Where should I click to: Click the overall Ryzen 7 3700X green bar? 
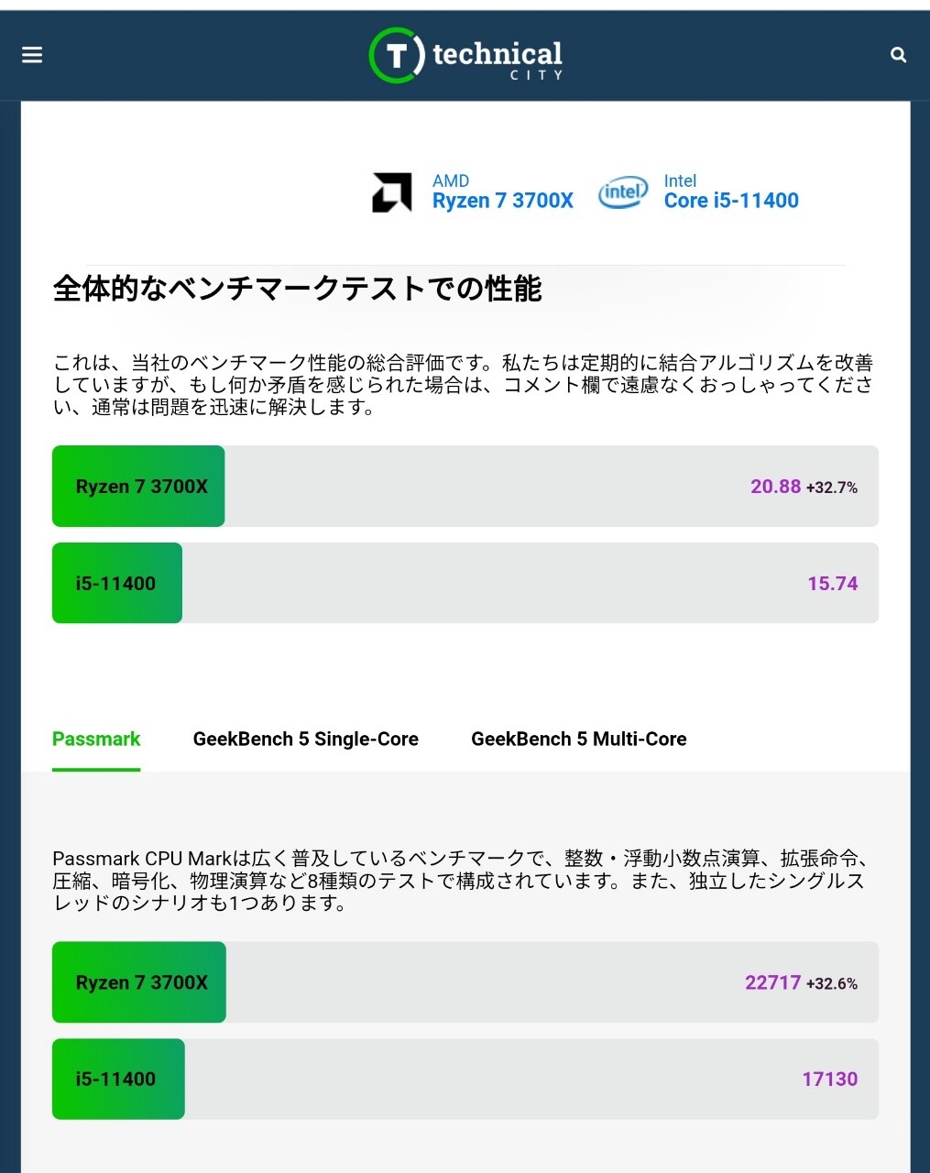(x=138, y=487)
